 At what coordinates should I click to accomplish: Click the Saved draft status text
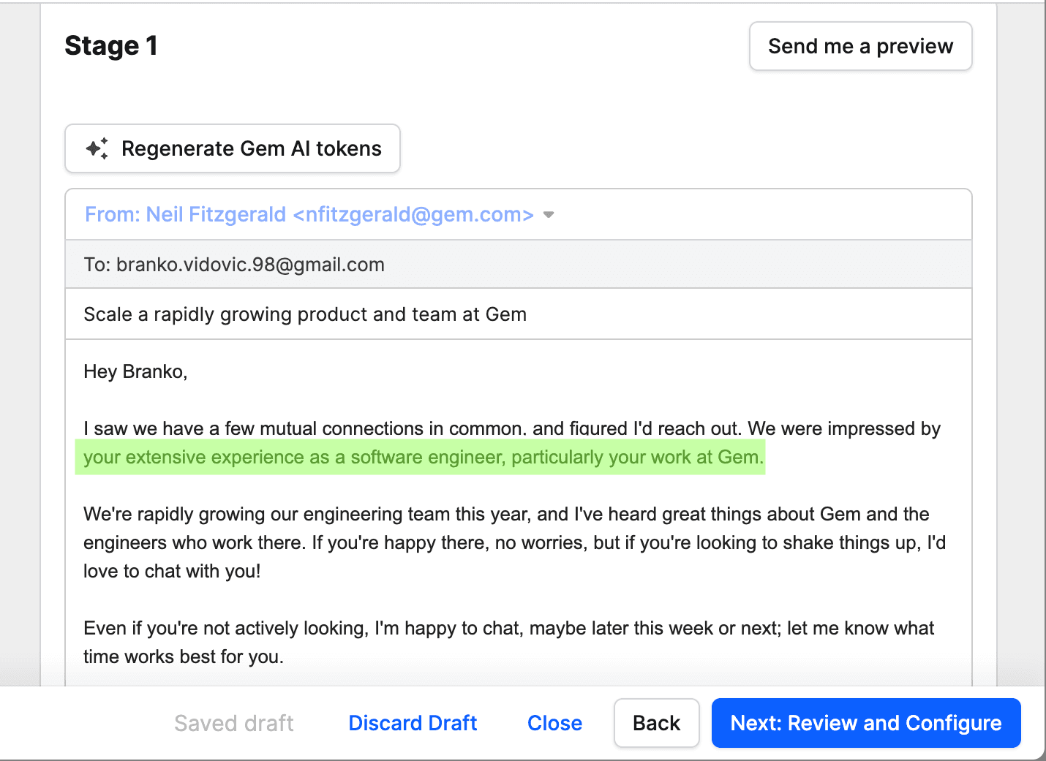pos(233,723)
